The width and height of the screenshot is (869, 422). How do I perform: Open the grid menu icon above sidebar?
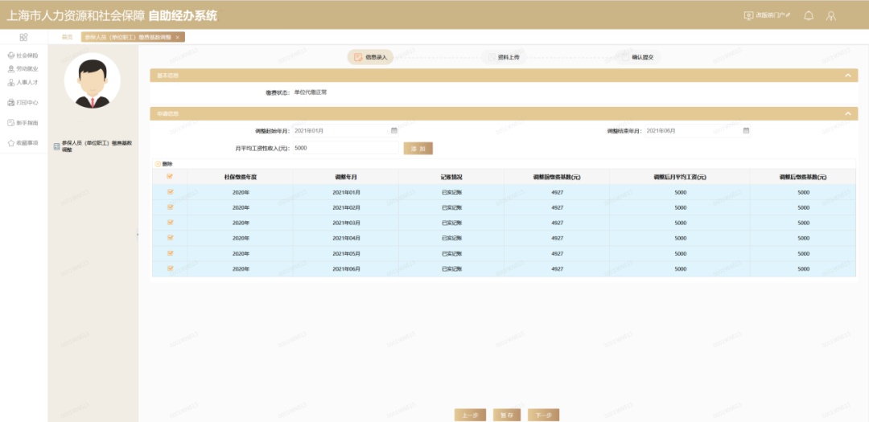click(23, 37)
